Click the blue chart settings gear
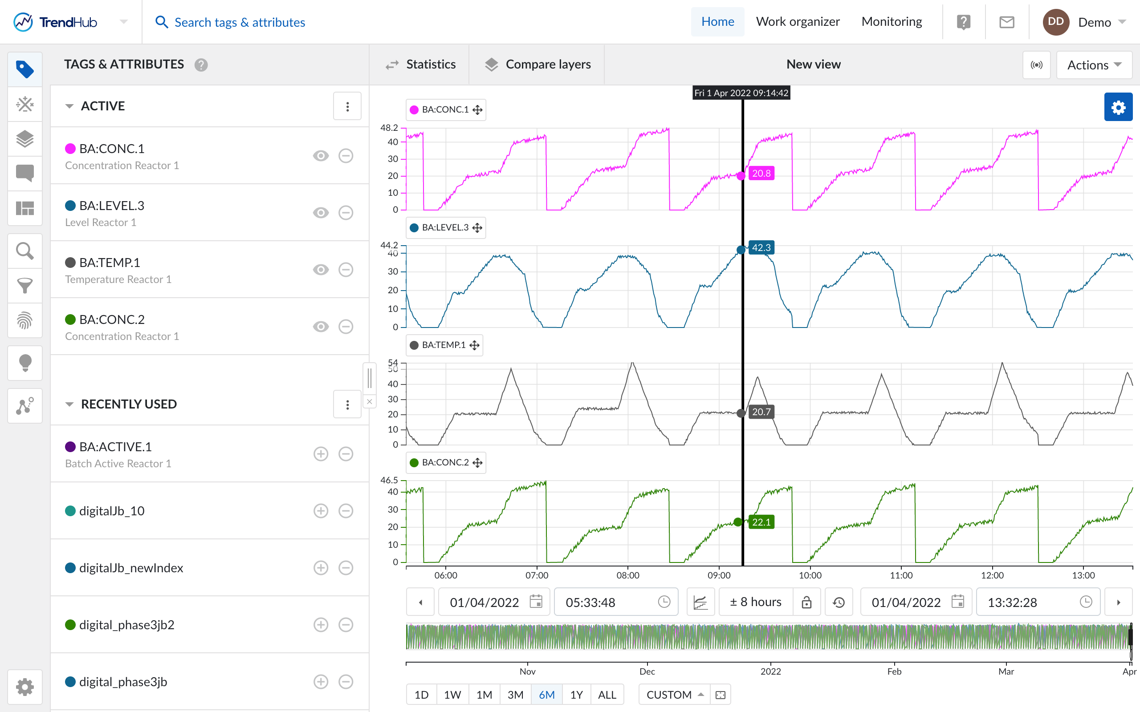 coord(1118,107)
